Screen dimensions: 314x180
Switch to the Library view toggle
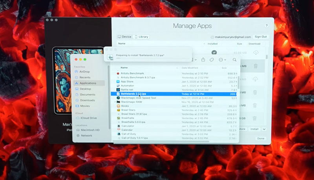point(141,37)
